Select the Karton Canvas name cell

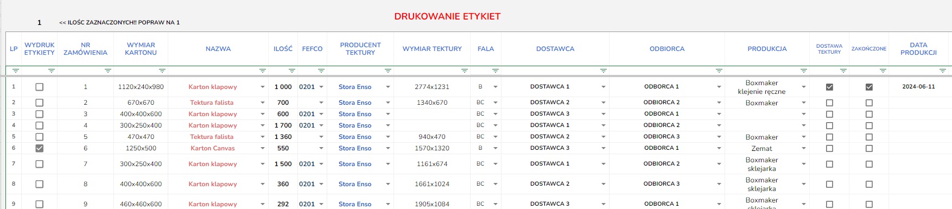click(x=213, y=148)
